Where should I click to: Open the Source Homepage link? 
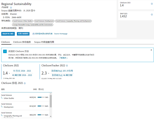[61, 34]
